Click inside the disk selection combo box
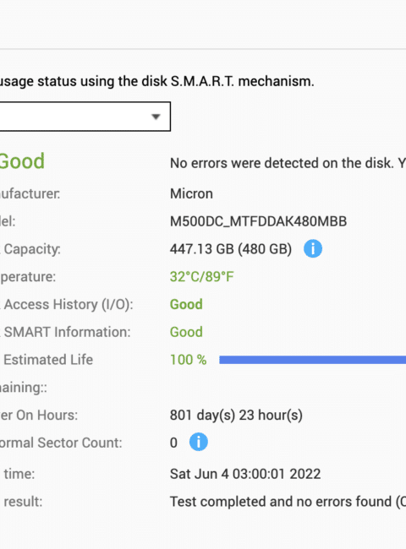 85,117
